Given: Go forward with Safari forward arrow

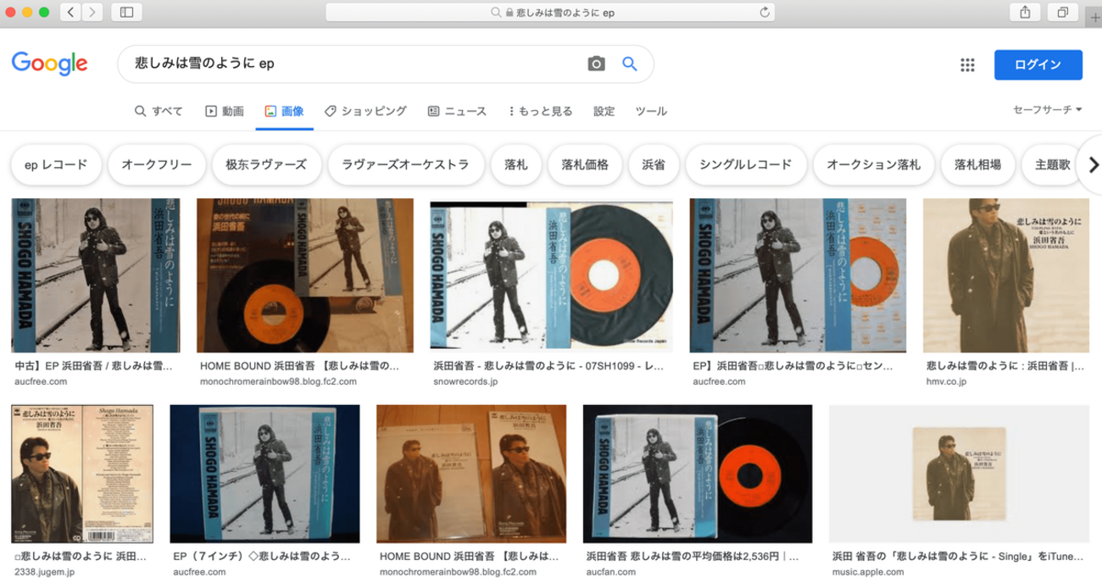Looking at the screenshot, I should (92, 12).
